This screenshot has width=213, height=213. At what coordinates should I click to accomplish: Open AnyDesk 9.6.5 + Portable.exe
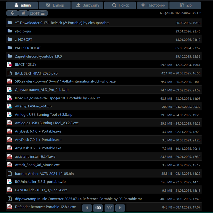pyautogui.click(x=38, y=148)
